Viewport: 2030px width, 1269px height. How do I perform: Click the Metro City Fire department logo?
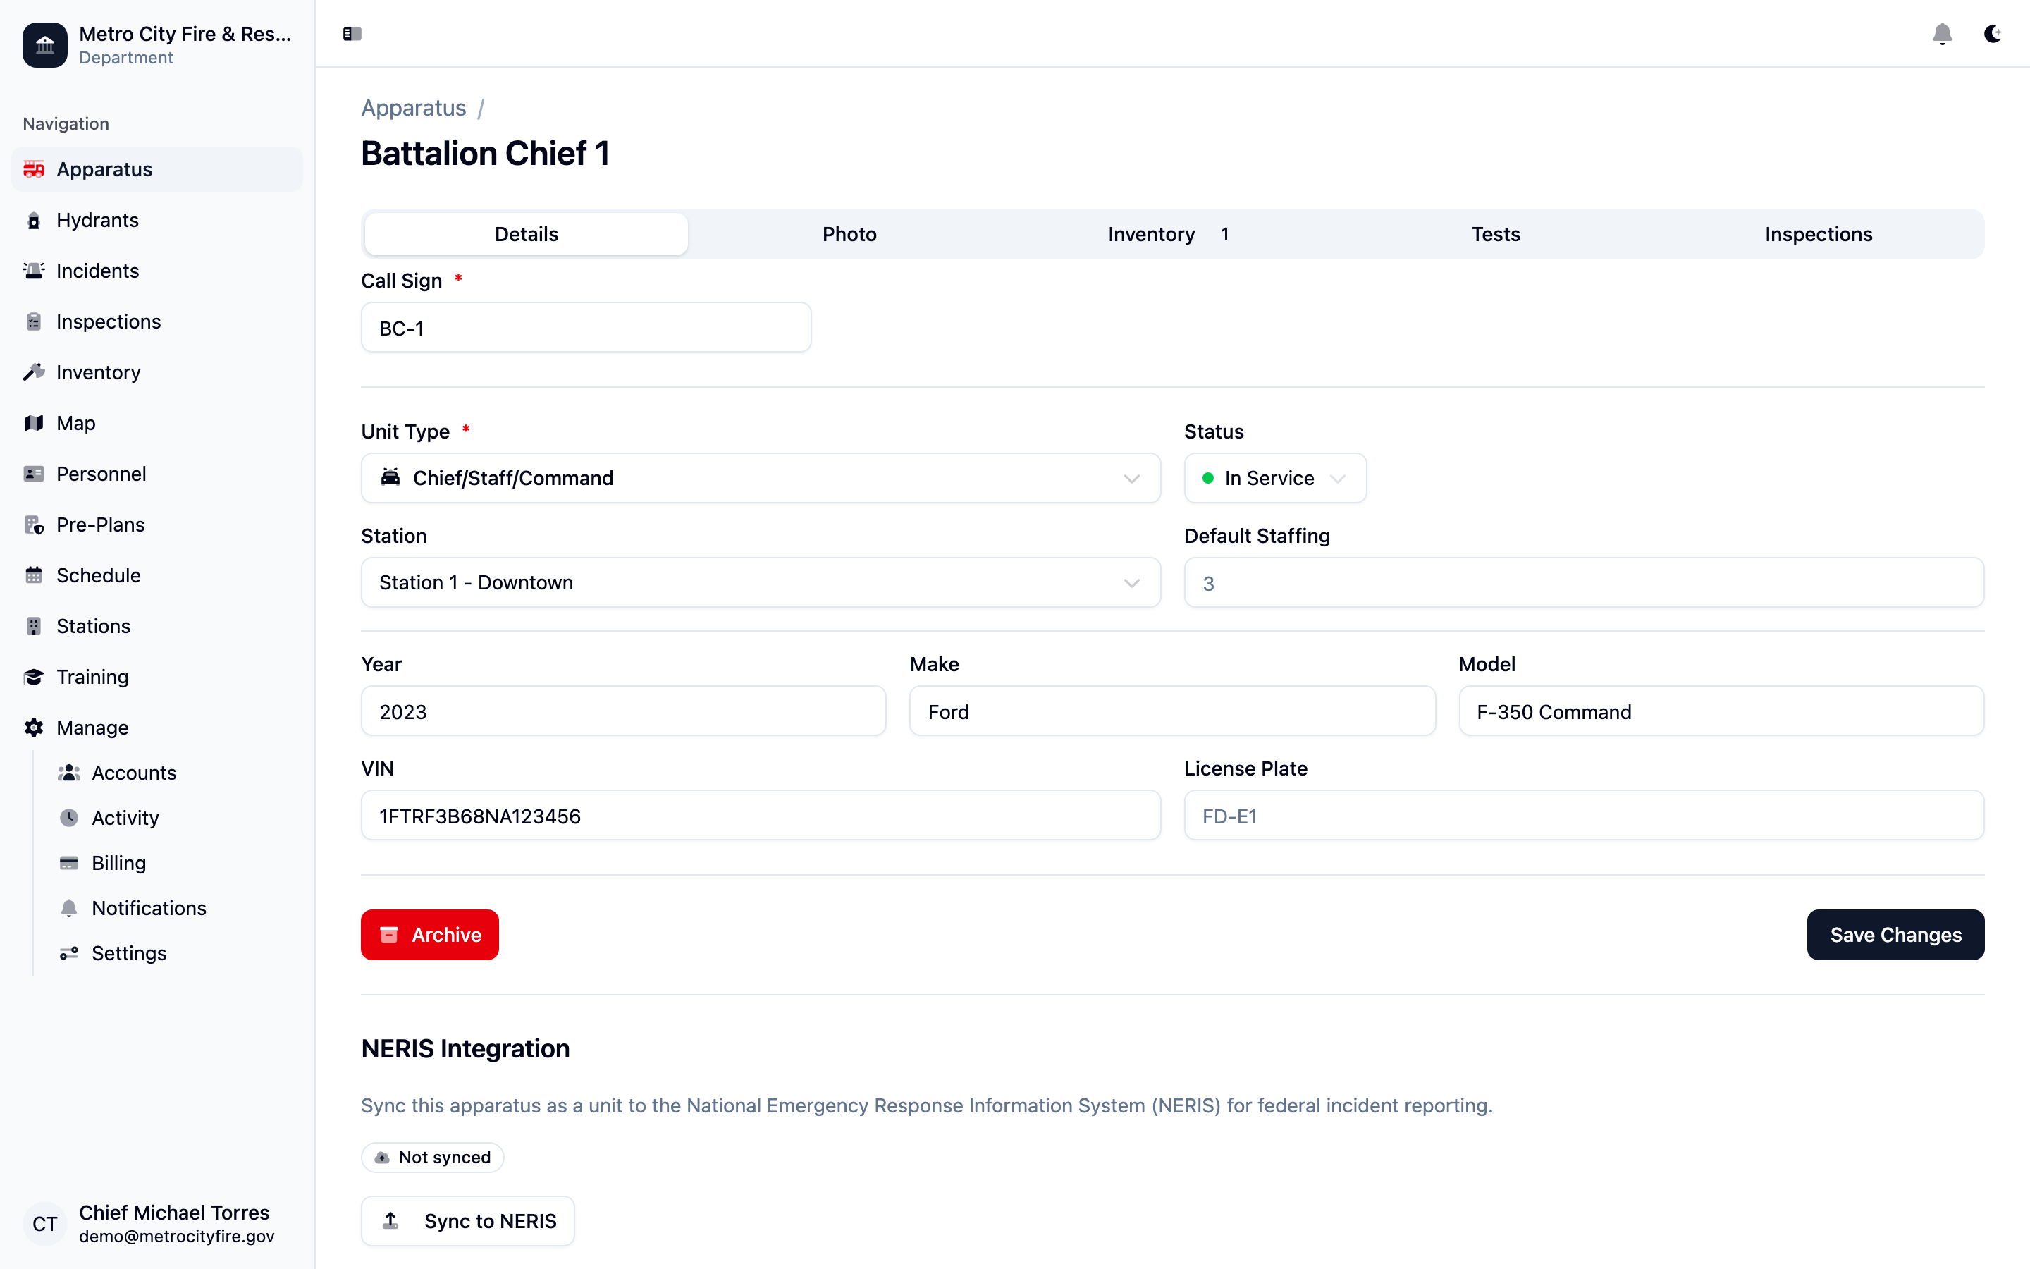point(44,44)
